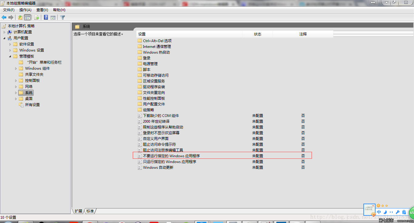Toggle Chinese/English punctuation mode
The width and height of the screenshot is (414, 223).
tap(391, 212)
